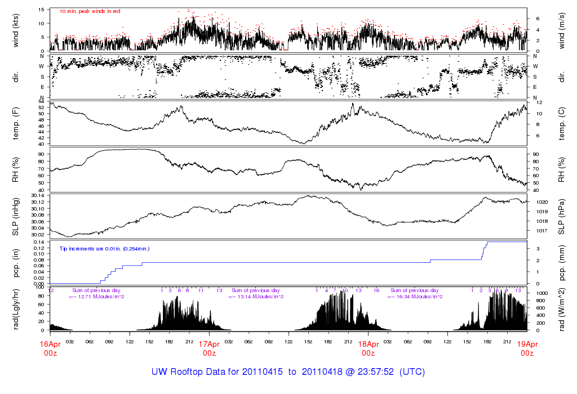Click the '44' Fahrenheit tick value

pyautogui.click(x=41, y=132)
